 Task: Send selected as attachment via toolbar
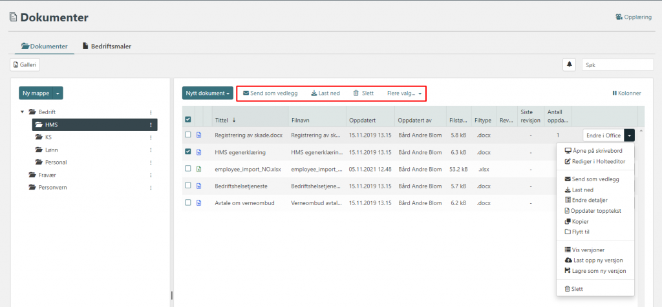(x=270, y=94)
